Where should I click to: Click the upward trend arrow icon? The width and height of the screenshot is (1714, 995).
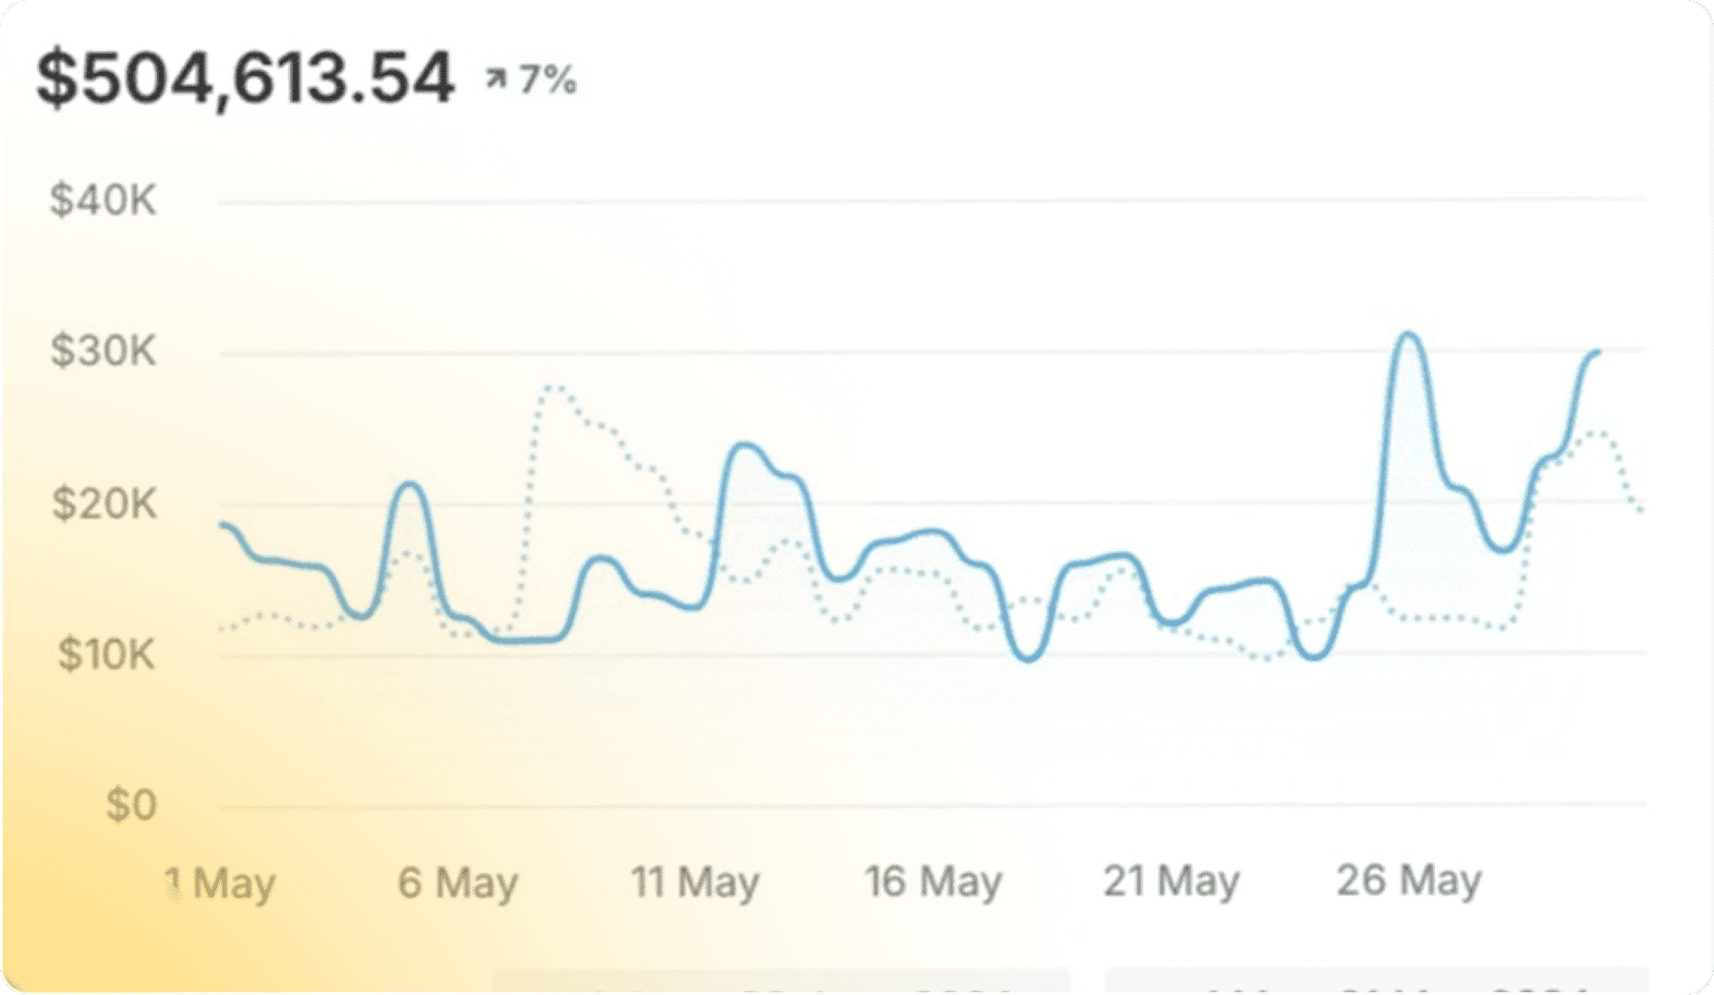point(496,80)
